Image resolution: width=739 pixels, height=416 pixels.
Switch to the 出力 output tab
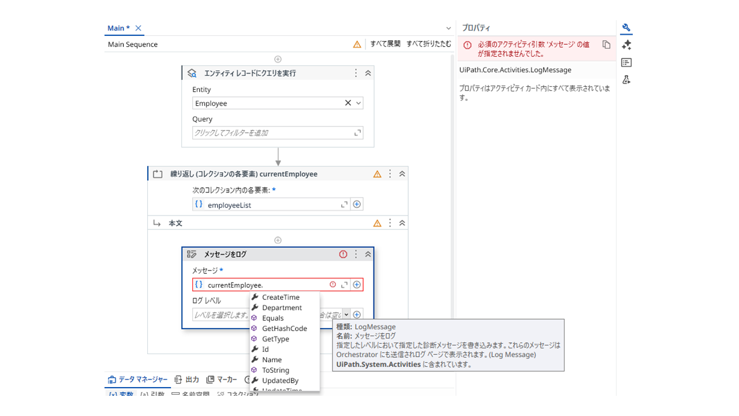click(186, 380)
